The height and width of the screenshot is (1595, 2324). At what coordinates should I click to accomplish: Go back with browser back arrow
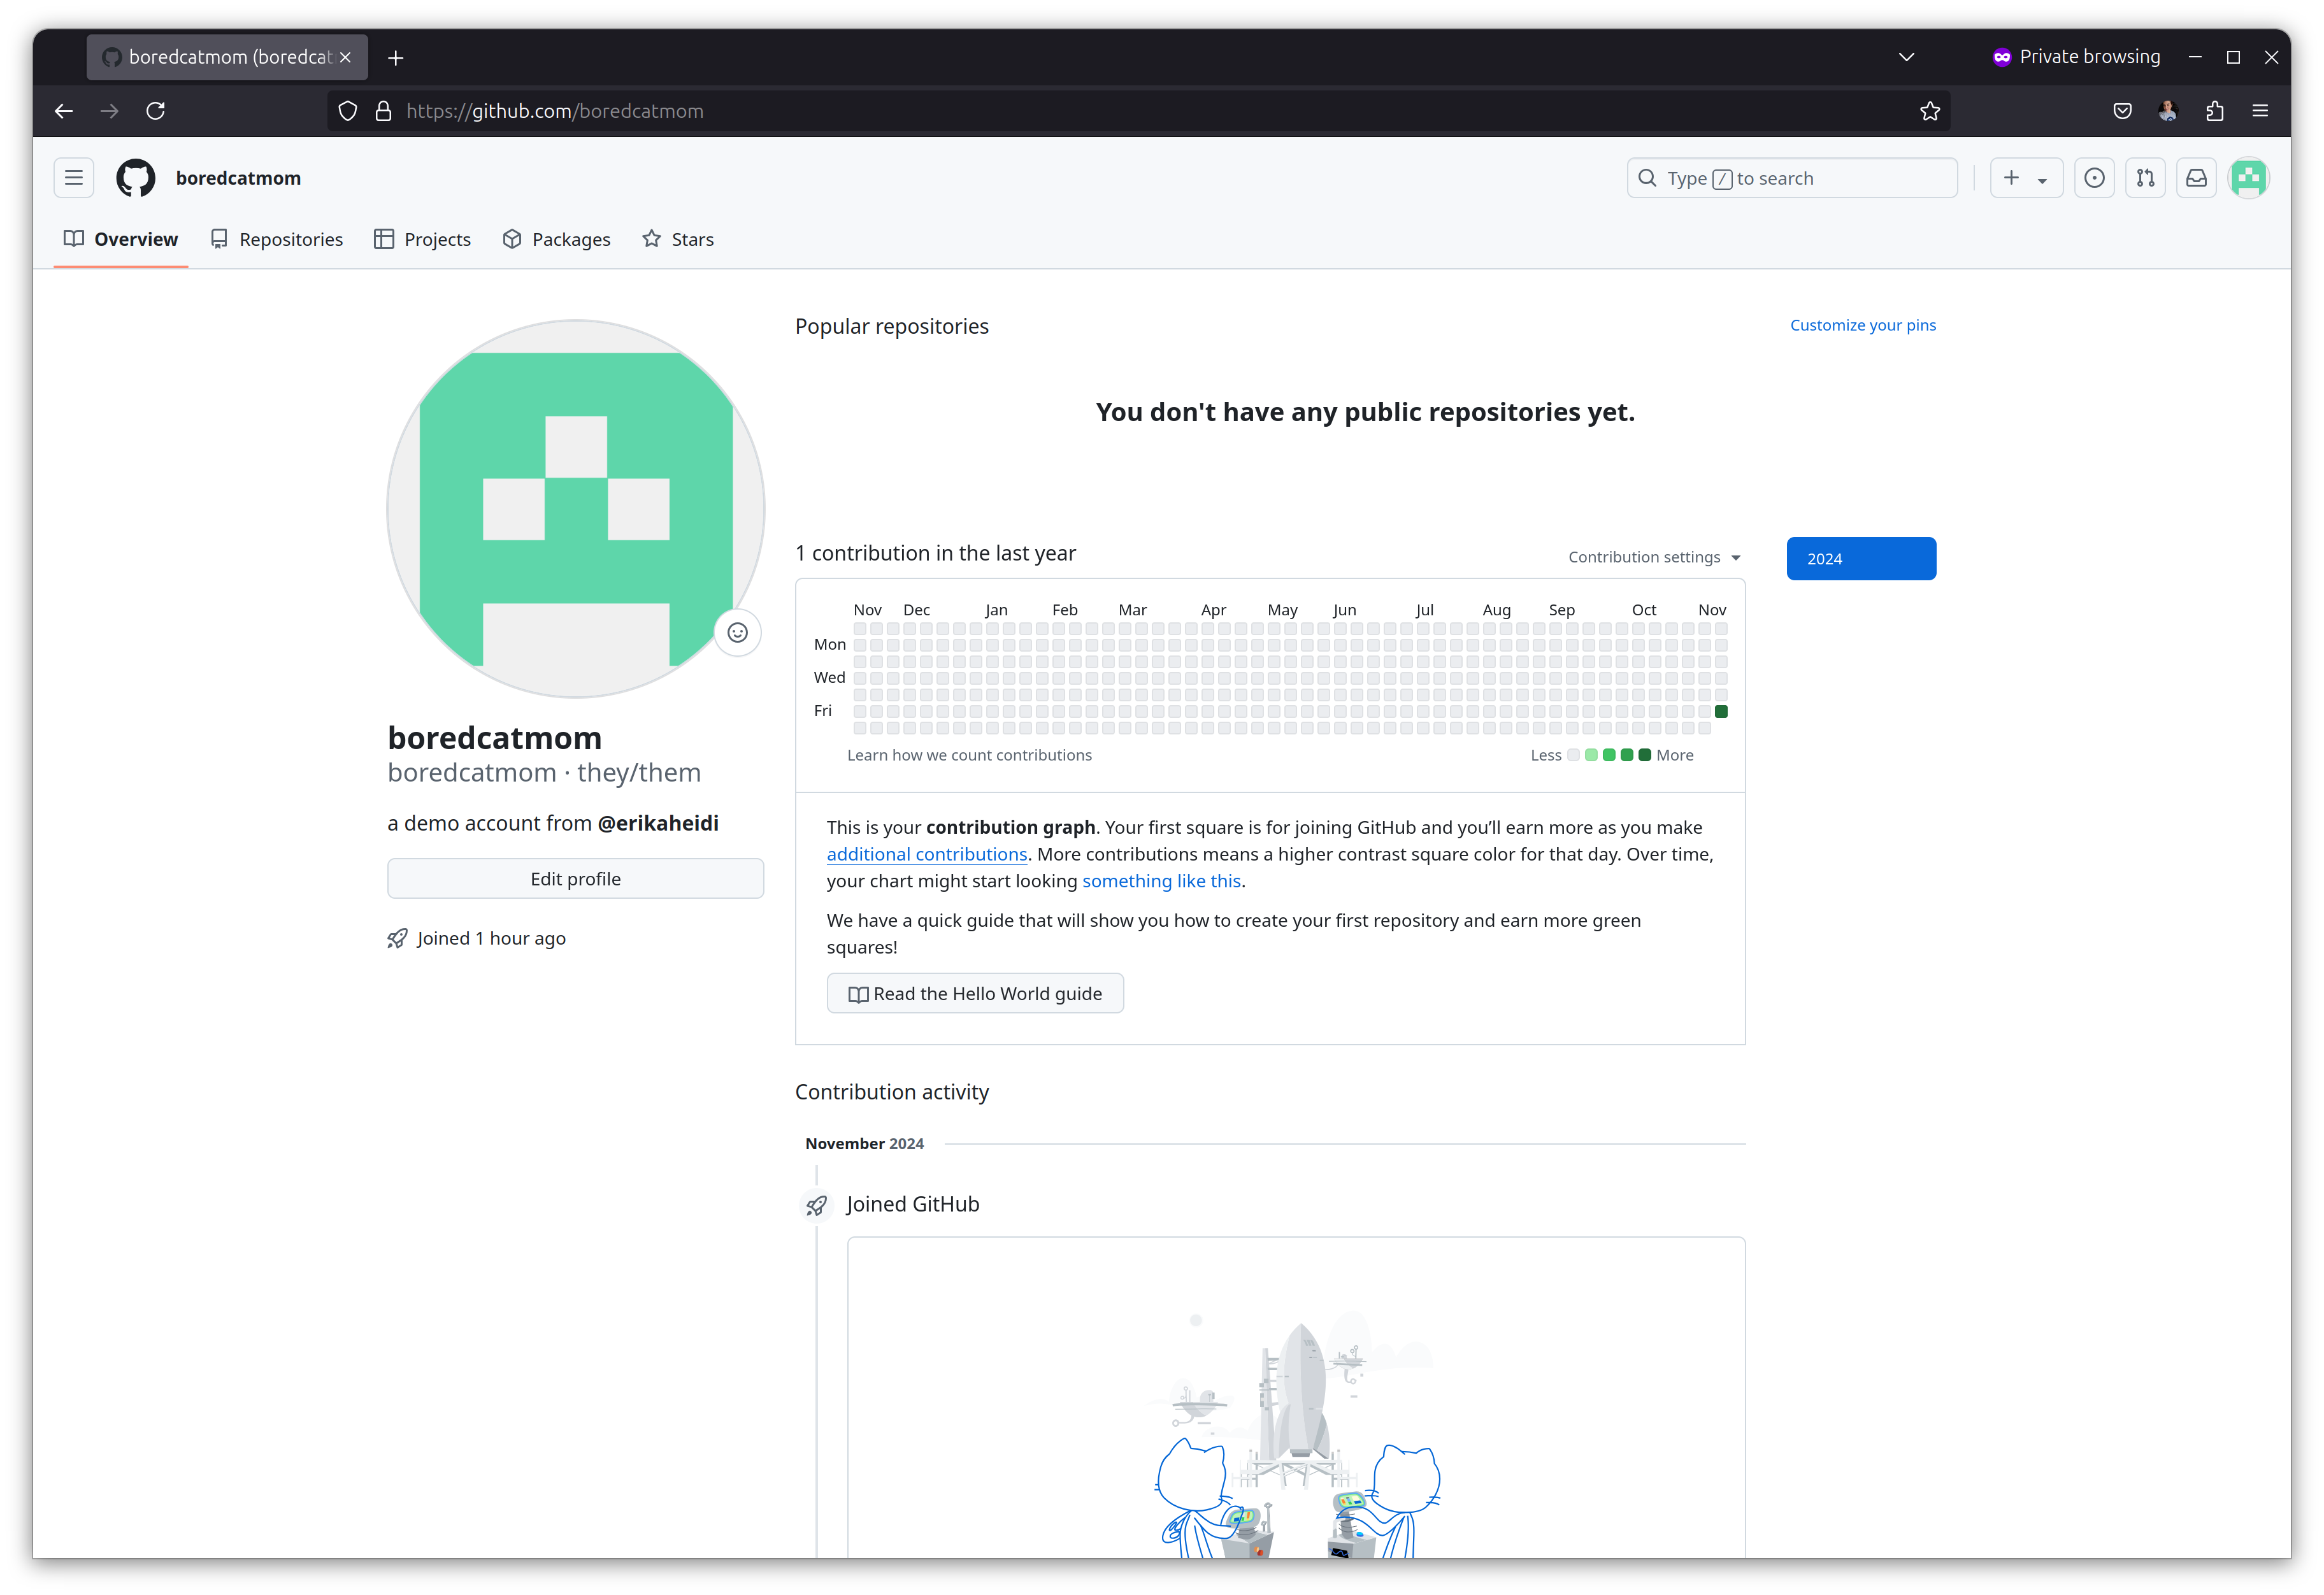click(64, 111)
